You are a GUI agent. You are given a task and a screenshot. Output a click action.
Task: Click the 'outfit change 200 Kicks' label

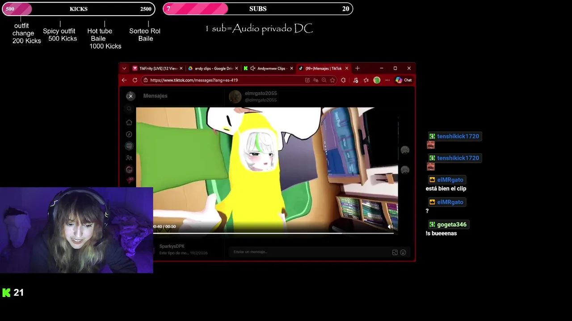tap(26, 33)
